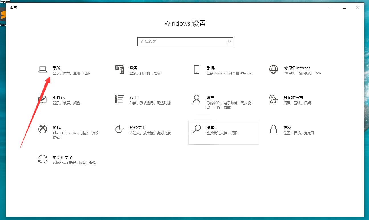Click the 显示、声音、通知、电源 description
Image resolution: width=369 pixels, height=220 pixels.
coord(72,73)
